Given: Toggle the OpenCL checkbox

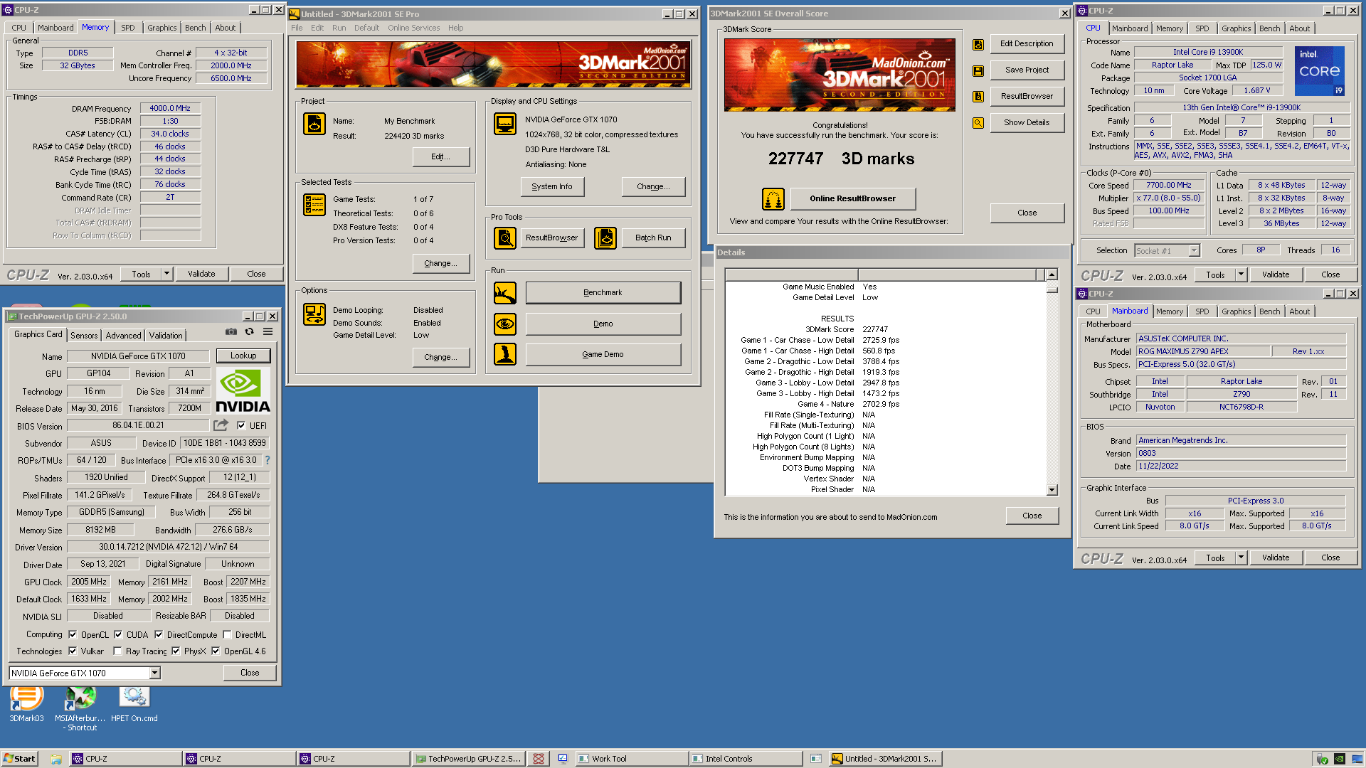Looking at the screenshot, I should [73, 634].
